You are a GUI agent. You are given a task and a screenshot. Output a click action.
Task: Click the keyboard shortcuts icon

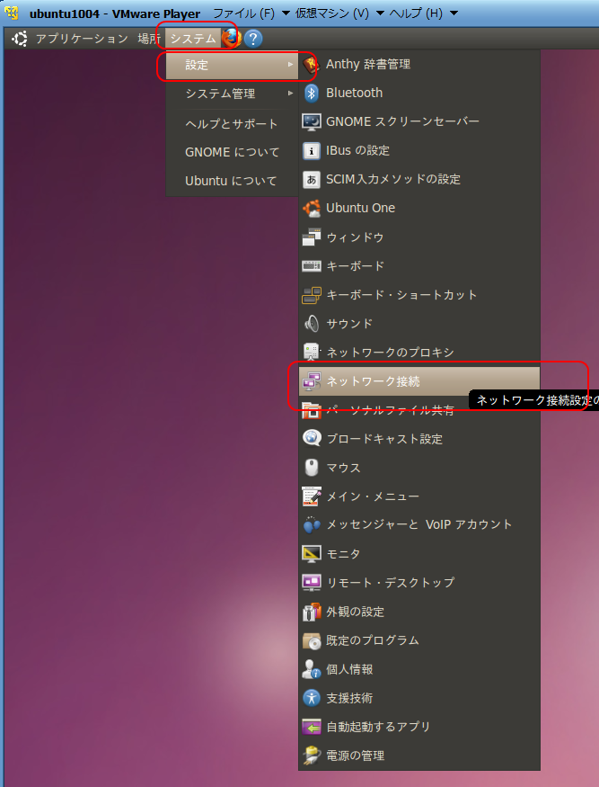click(312, 295)
